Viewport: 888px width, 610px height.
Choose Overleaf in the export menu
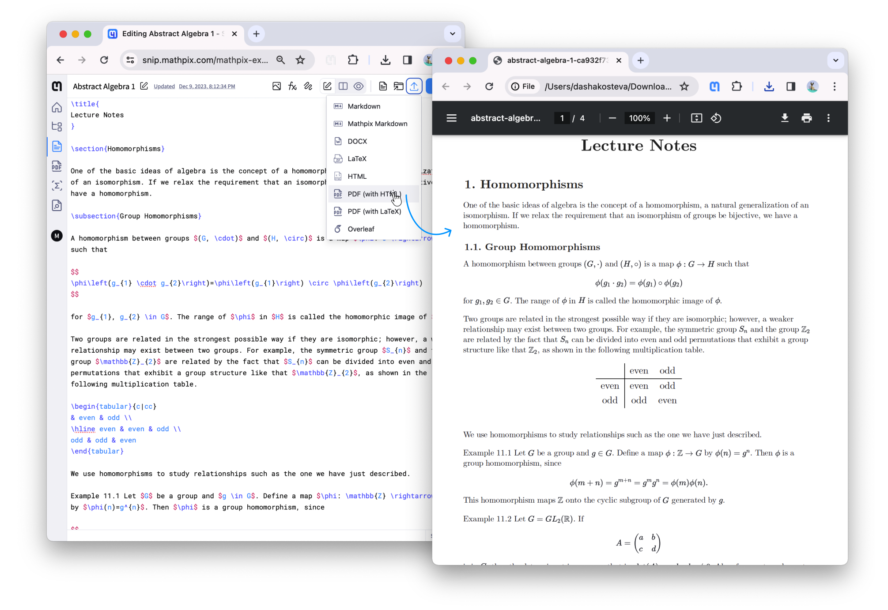point(361,229)
